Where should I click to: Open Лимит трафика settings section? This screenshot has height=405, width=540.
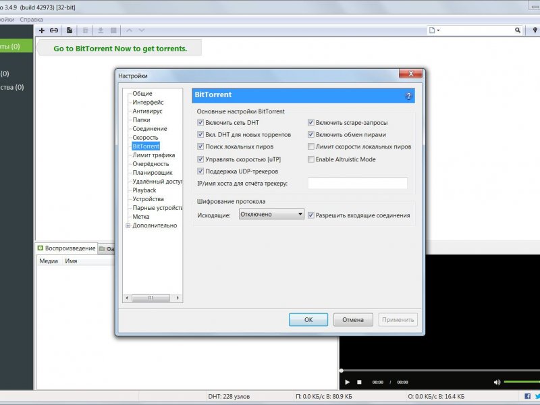click(154, 155)
